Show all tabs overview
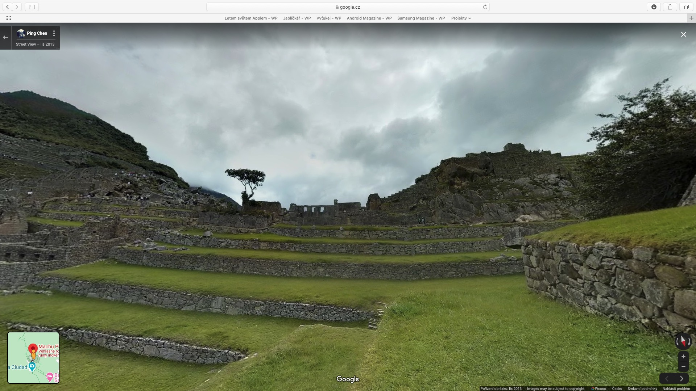Viewport: 696px width, 391px height. click(x=686, y=7)
